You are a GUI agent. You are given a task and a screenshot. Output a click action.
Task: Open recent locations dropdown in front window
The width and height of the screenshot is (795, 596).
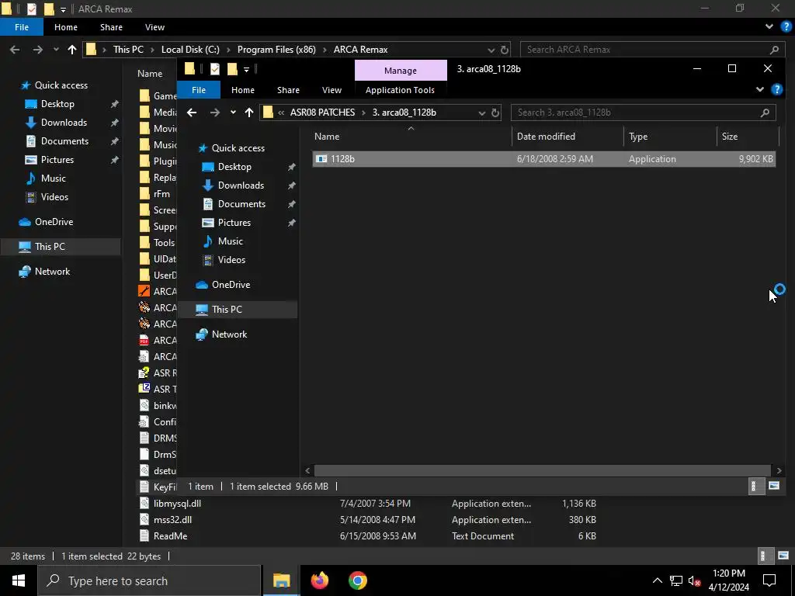[233, 113]
